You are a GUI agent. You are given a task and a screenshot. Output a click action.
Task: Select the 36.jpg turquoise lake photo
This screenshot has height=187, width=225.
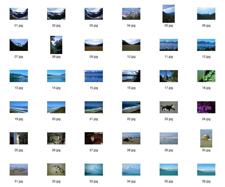click(x=206, y=170)
